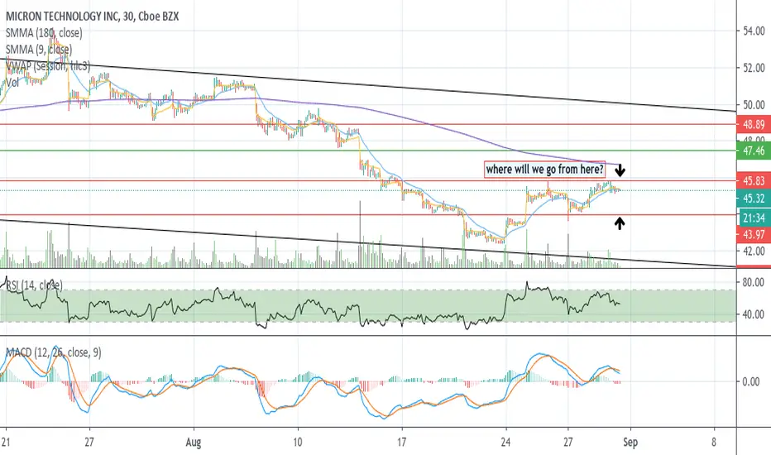Click the RSI 40.00 axis value

click(754, 314)
